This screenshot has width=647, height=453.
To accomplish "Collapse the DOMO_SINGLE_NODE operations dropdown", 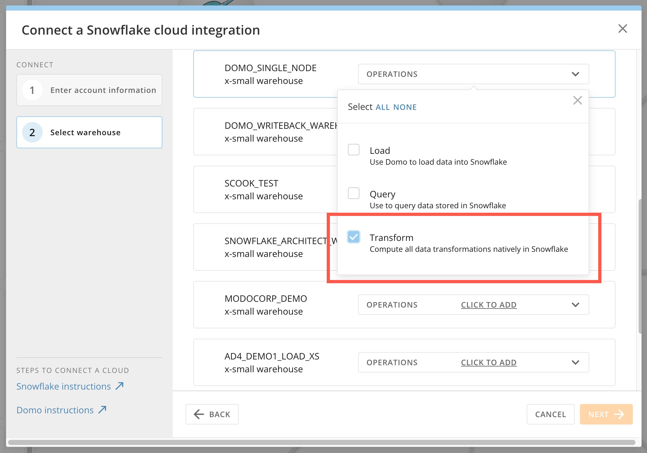I will tap(575, 74).
